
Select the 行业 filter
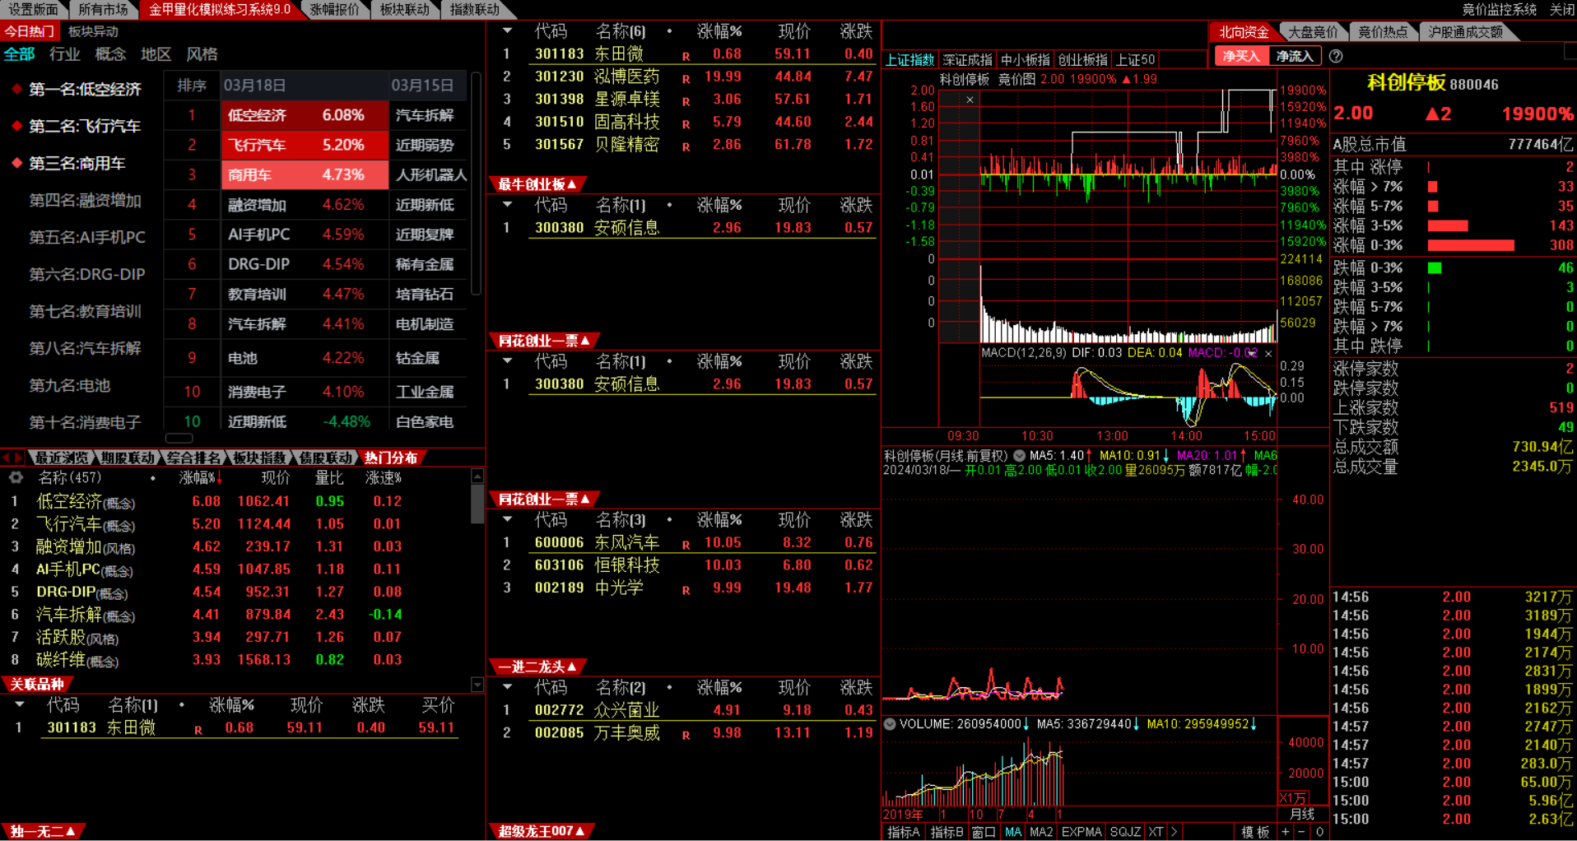65,54
